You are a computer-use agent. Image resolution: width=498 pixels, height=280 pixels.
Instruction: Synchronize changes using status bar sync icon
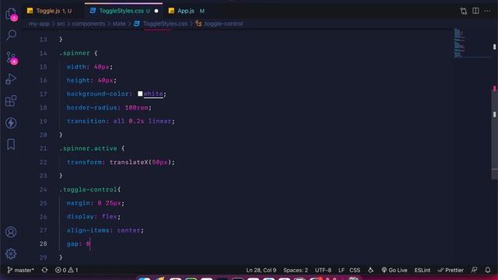44,270
